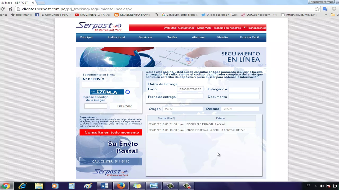The width and height of the screenshot is (339, 190).
Task: Open Exporta Facil menu
Action: [249, 37]
